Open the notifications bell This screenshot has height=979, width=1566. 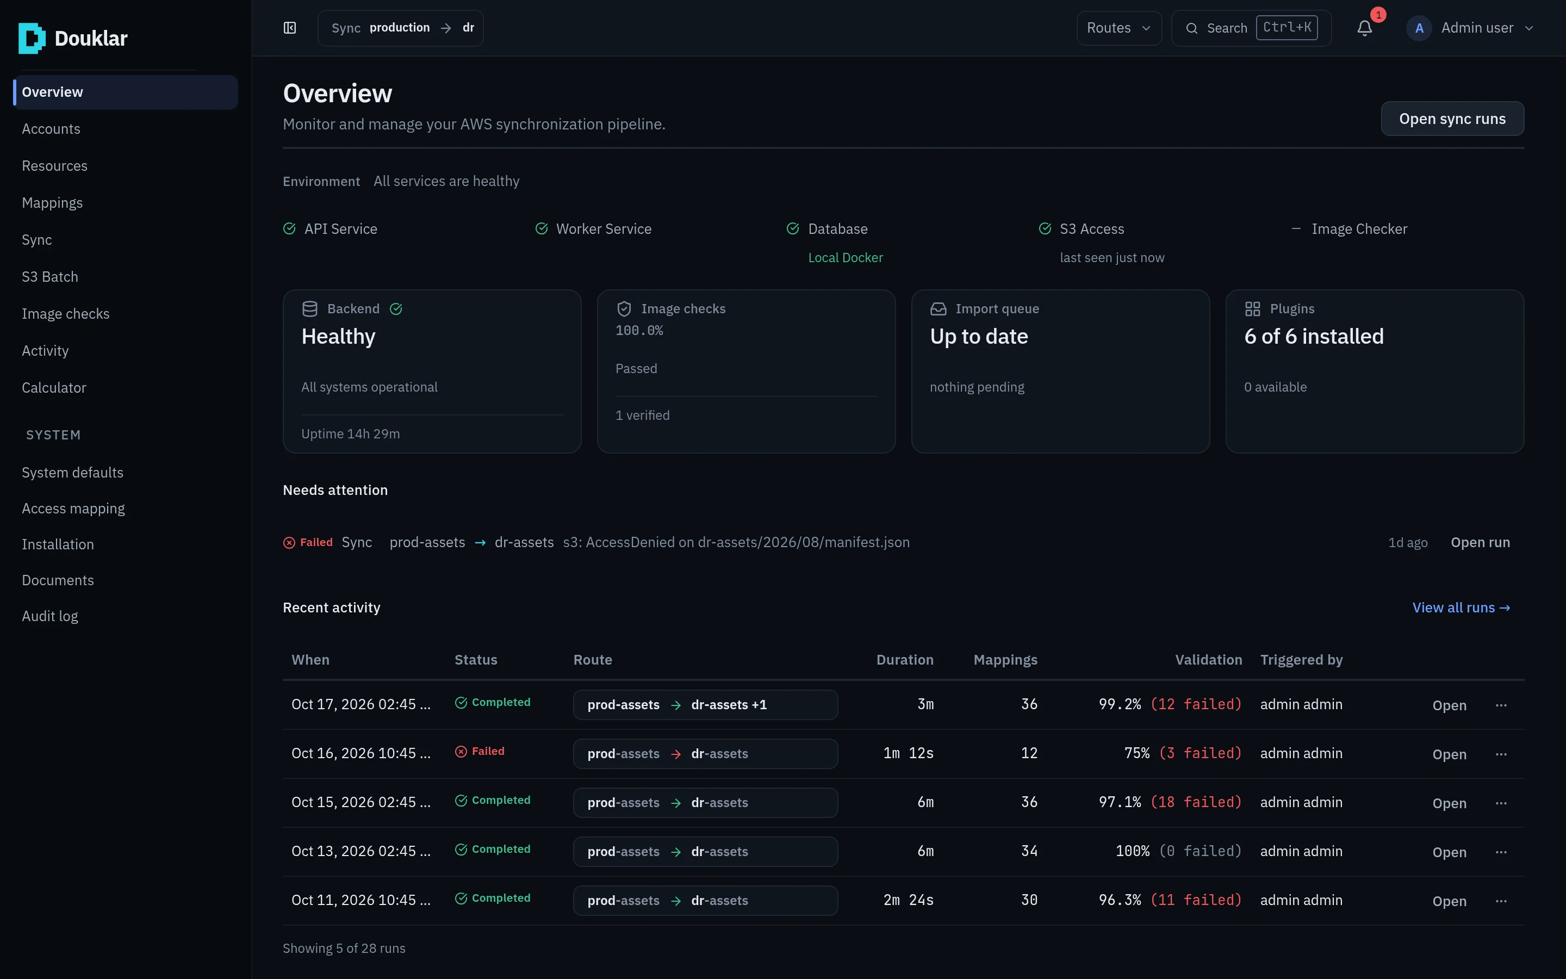click(x=1365, y=28)
